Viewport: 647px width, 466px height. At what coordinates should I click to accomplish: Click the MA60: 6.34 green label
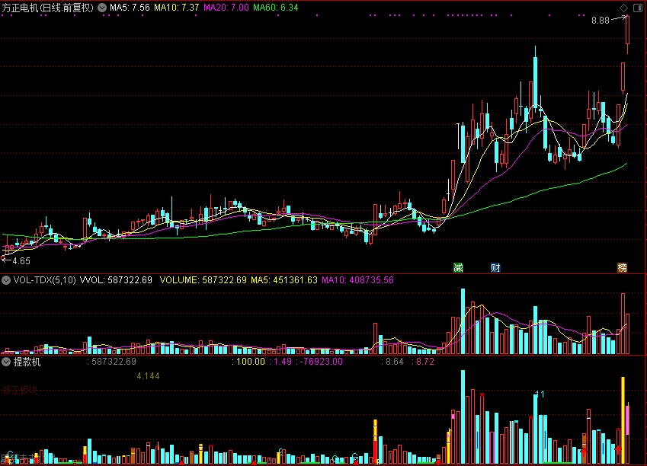click(276, 8)
